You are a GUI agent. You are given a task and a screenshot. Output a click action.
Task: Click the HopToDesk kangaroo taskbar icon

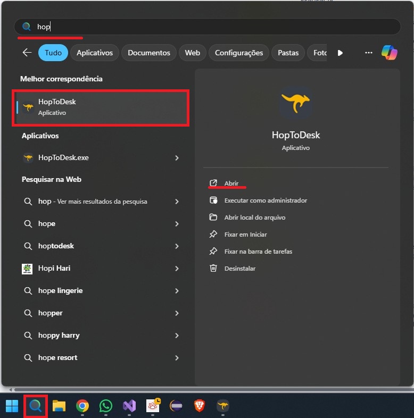[x=223, y=406]
